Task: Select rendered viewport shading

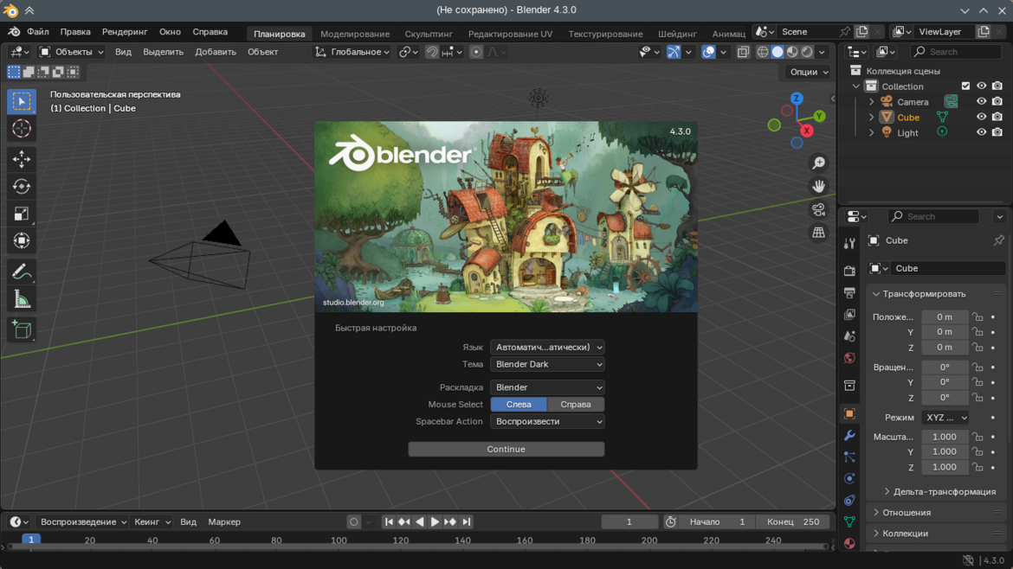Action: (x=808, y=52)
